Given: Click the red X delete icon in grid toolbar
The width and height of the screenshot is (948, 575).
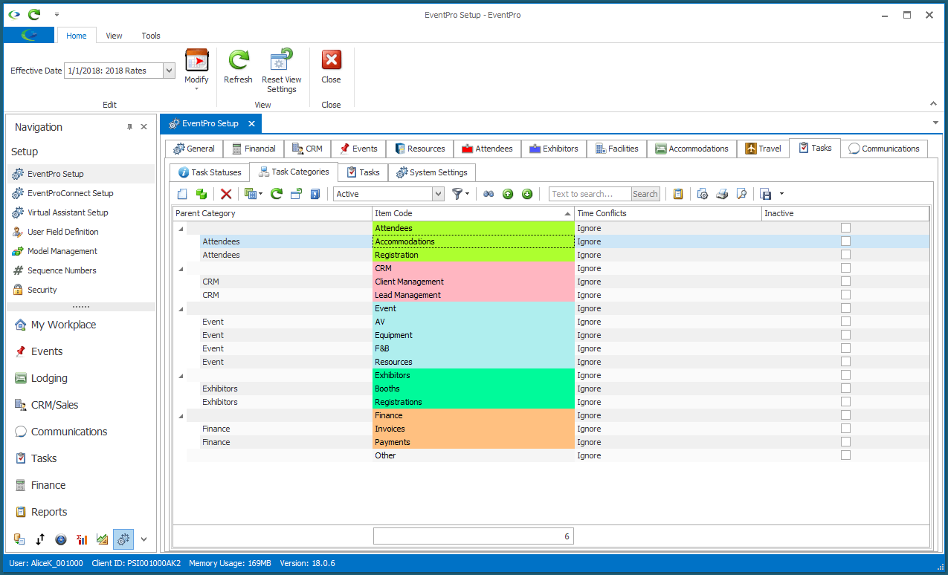Looking at the screenshot, I should pyautogui.click(x=226, y=194).
